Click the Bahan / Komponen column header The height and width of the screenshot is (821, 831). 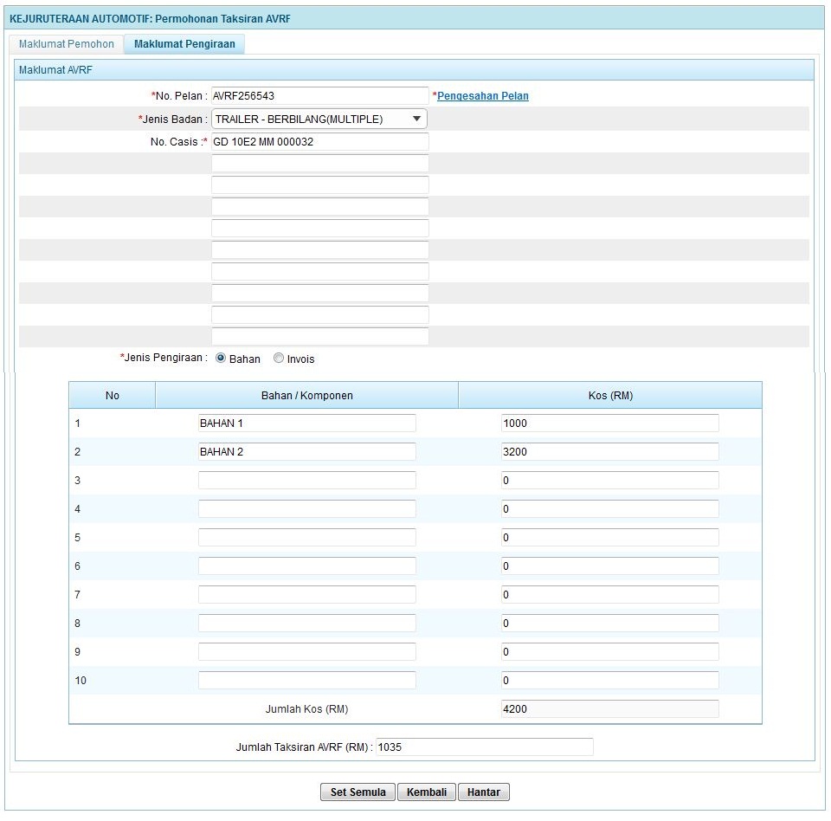306,396
